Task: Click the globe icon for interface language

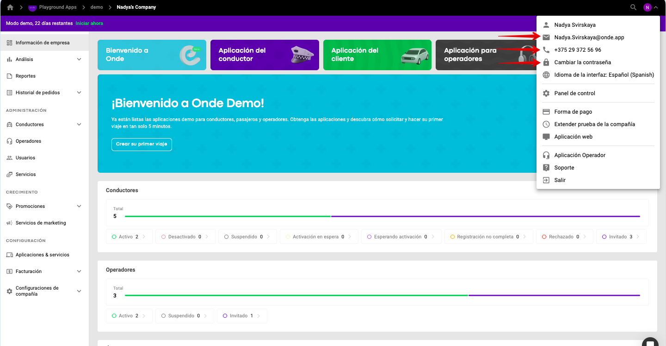Action: click(546, 75)
